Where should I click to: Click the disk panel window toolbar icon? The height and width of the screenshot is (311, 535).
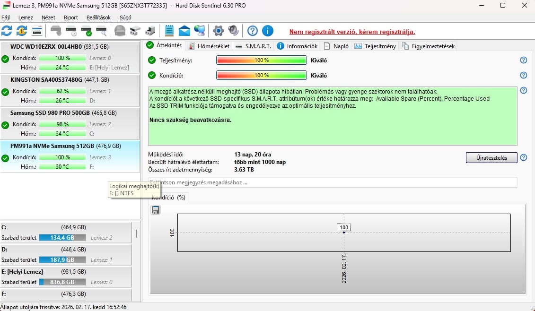pos(36,31)
